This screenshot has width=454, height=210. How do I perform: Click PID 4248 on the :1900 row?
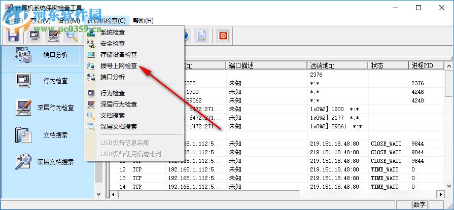417,92
